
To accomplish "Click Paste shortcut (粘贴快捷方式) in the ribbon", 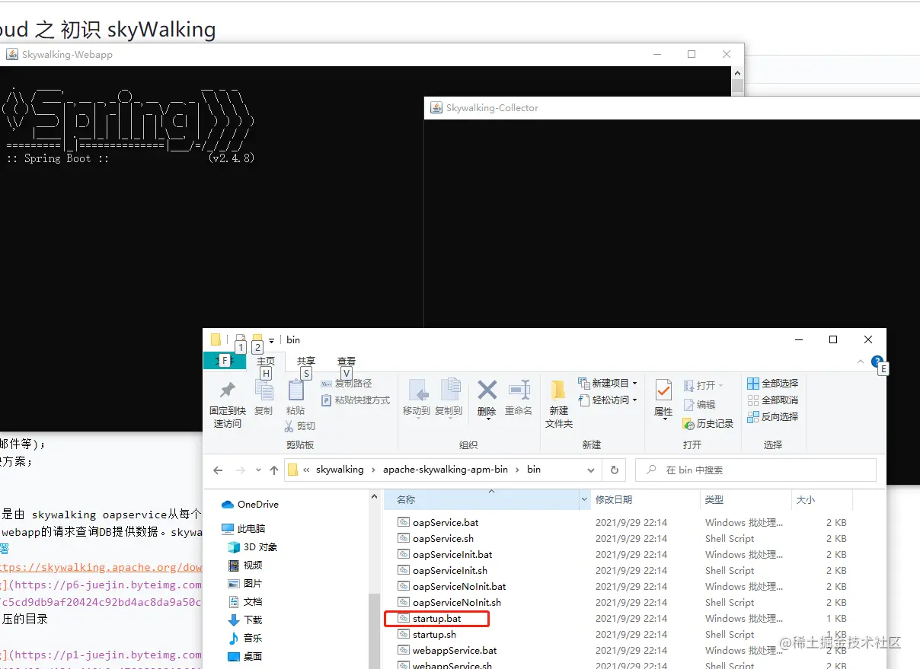I will [355, 400].
